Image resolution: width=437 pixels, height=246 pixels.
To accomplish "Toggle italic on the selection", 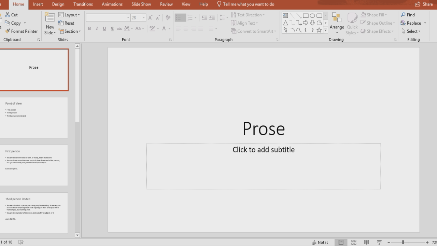I will [97, 28].
